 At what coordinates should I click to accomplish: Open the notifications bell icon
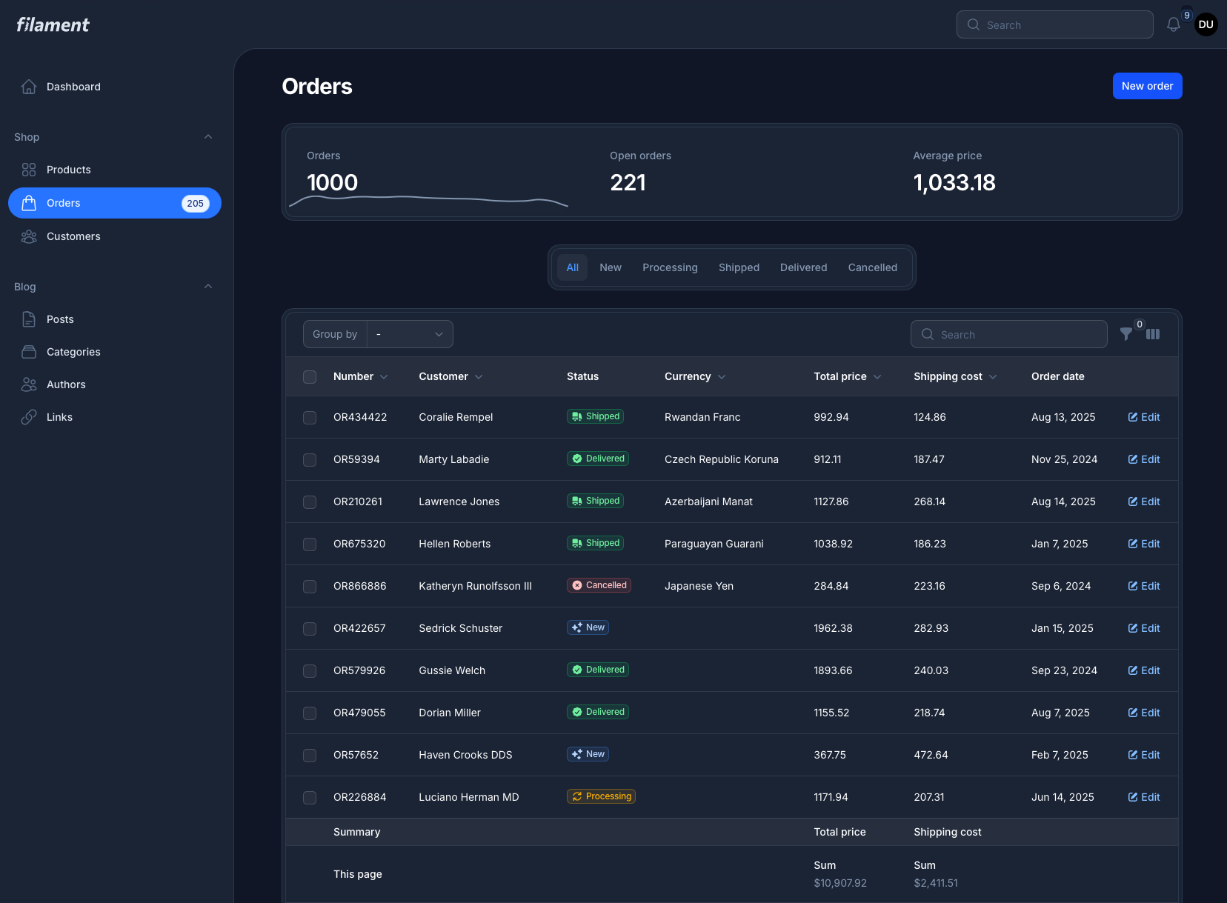pos(1173,25)
